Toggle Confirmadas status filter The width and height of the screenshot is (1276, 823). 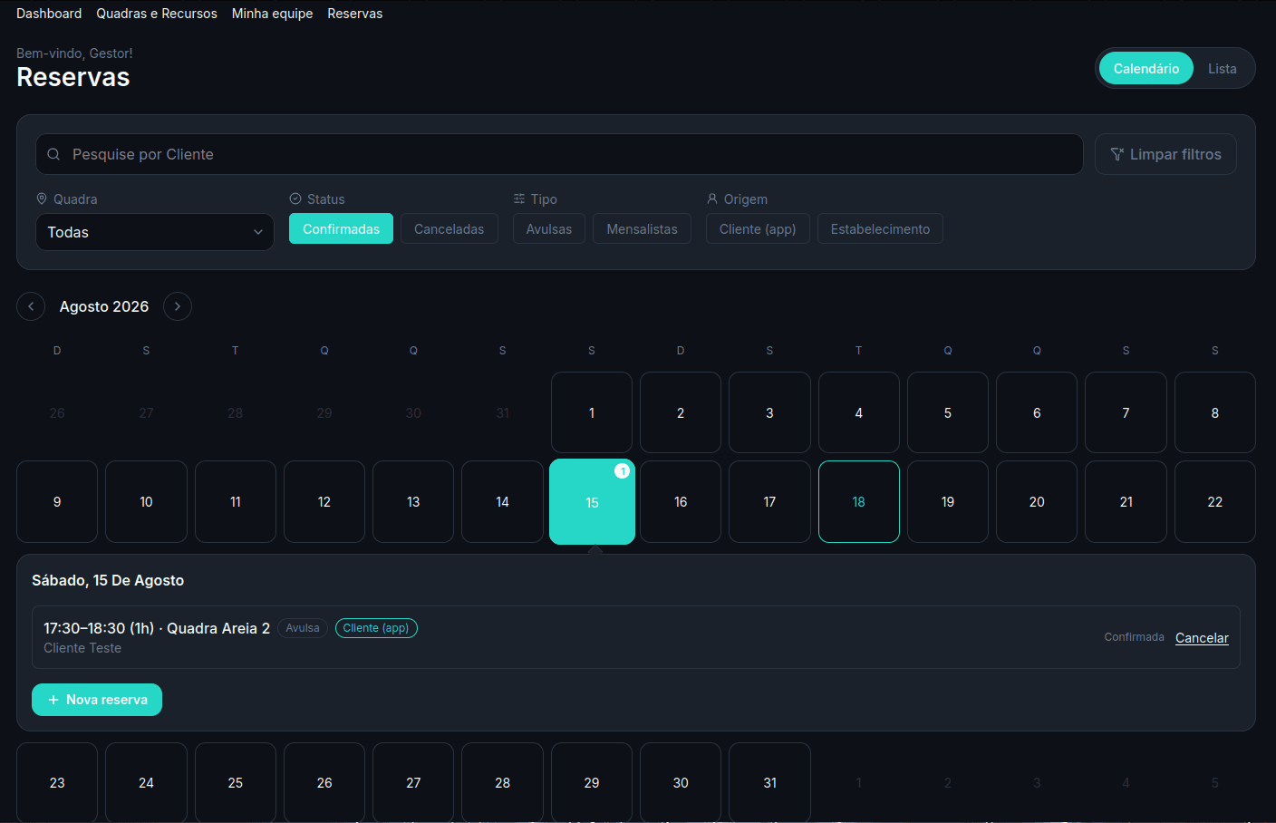(x=341, y=228)
